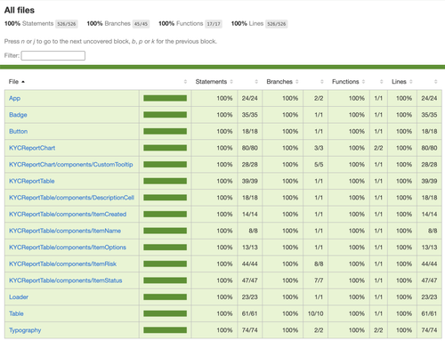Open KYCReportChart/components/CustomTooltip link
This screenshot has width=445, height=341.
pos(71,165)
